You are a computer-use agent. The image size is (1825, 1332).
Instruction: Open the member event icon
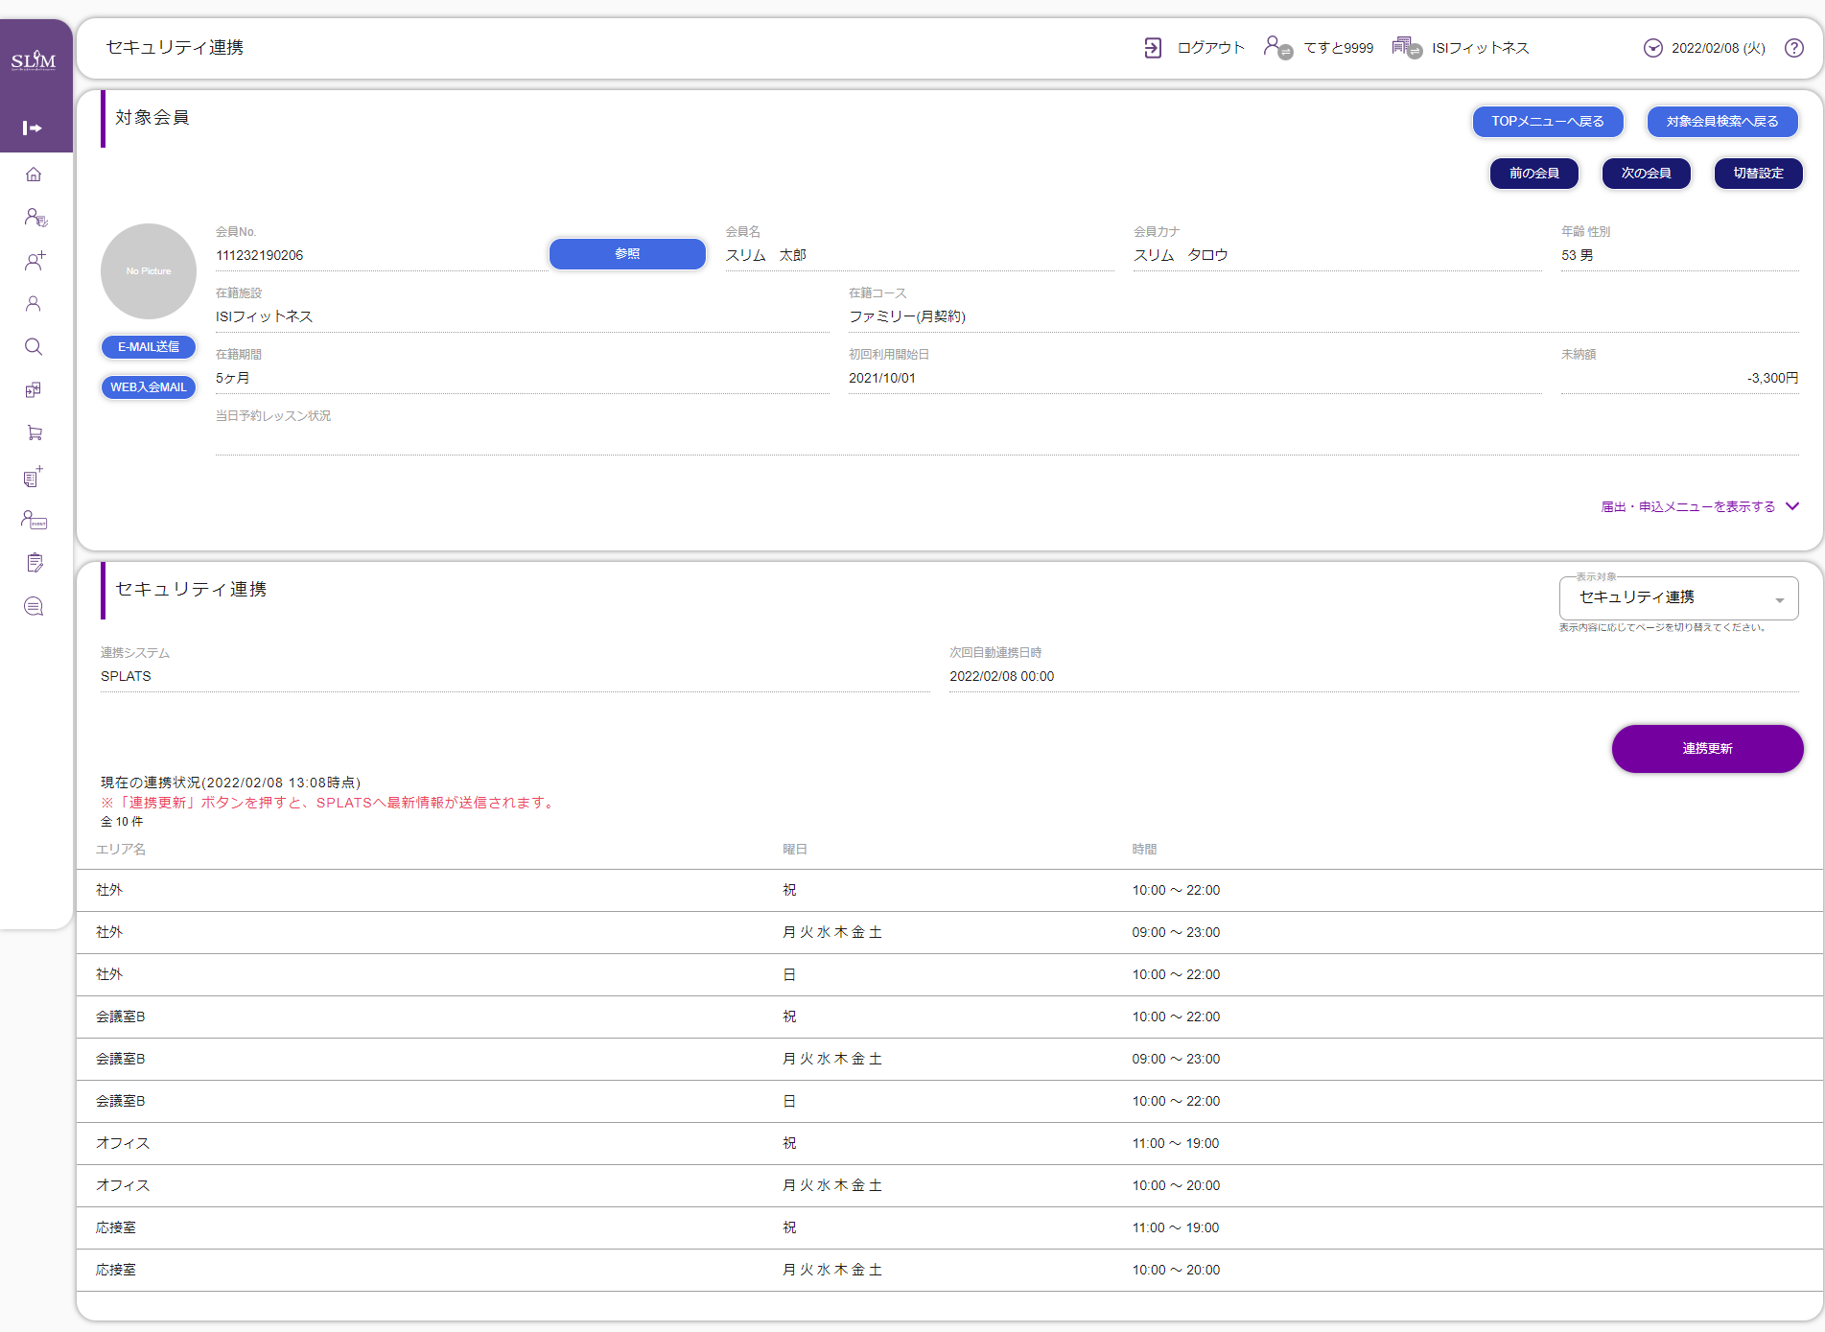click(x=35, y=520)
